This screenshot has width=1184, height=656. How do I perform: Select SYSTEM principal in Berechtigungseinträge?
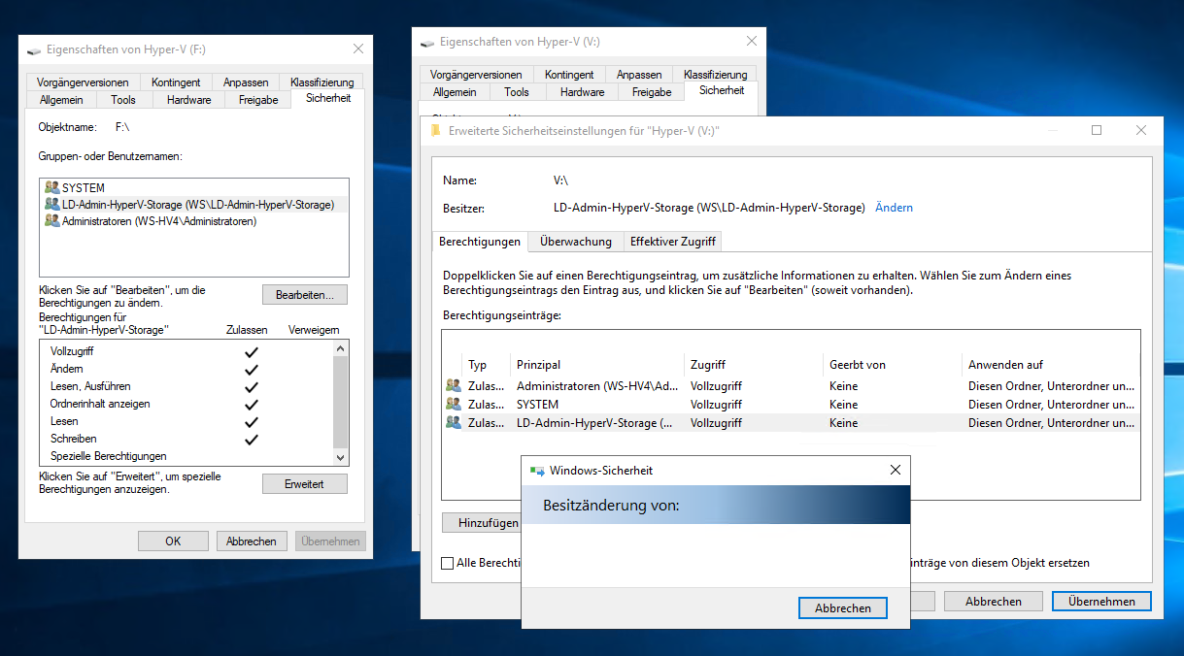tap(537, 405)
